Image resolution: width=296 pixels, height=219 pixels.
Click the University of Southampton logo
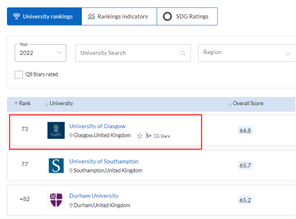56,166
